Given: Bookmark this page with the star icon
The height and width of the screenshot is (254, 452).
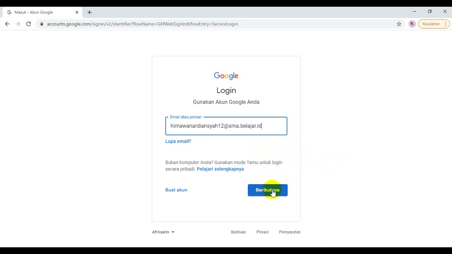Looking at the screenshot, I should pyautogui.click(x=399, y=24).
